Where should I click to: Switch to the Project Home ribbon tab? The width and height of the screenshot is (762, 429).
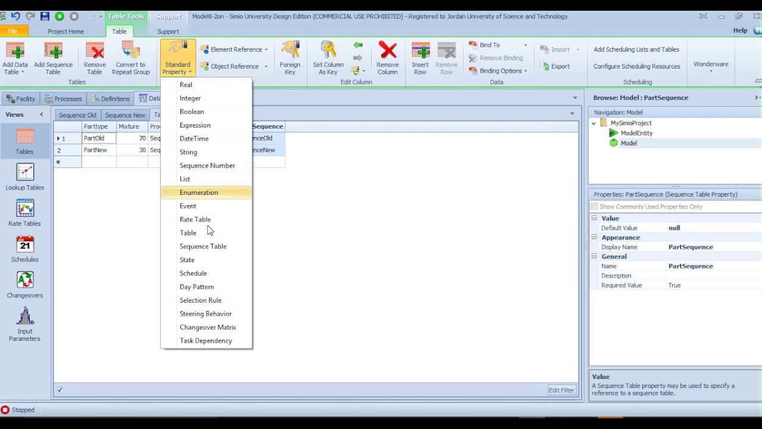pos(65,31)
